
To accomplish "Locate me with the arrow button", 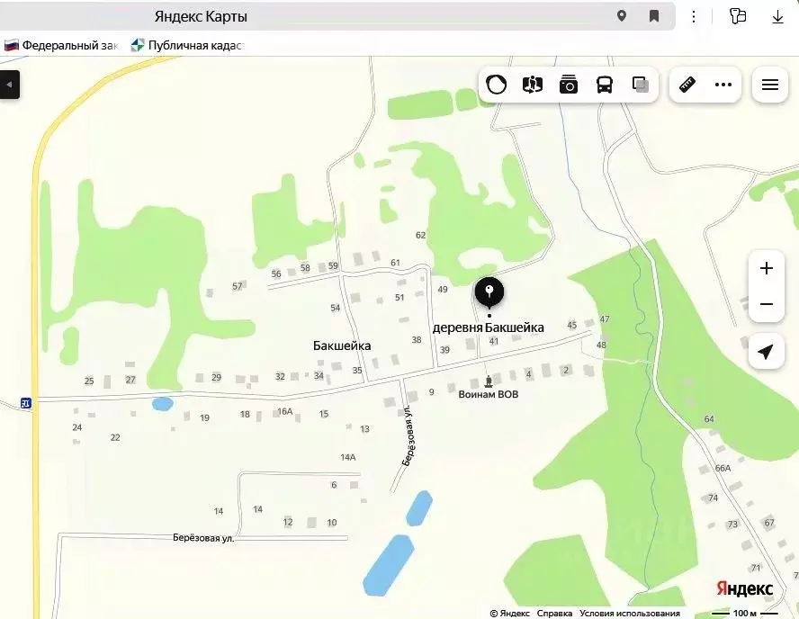I will coord(766,352).
